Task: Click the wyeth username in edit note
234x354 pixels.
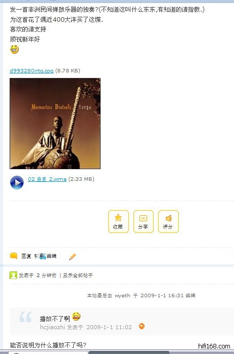Action: tap(122, 296)
